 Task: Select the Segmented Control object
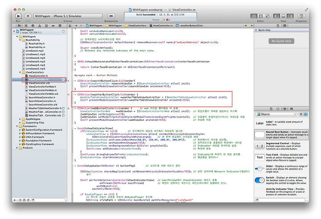[281, 146]
